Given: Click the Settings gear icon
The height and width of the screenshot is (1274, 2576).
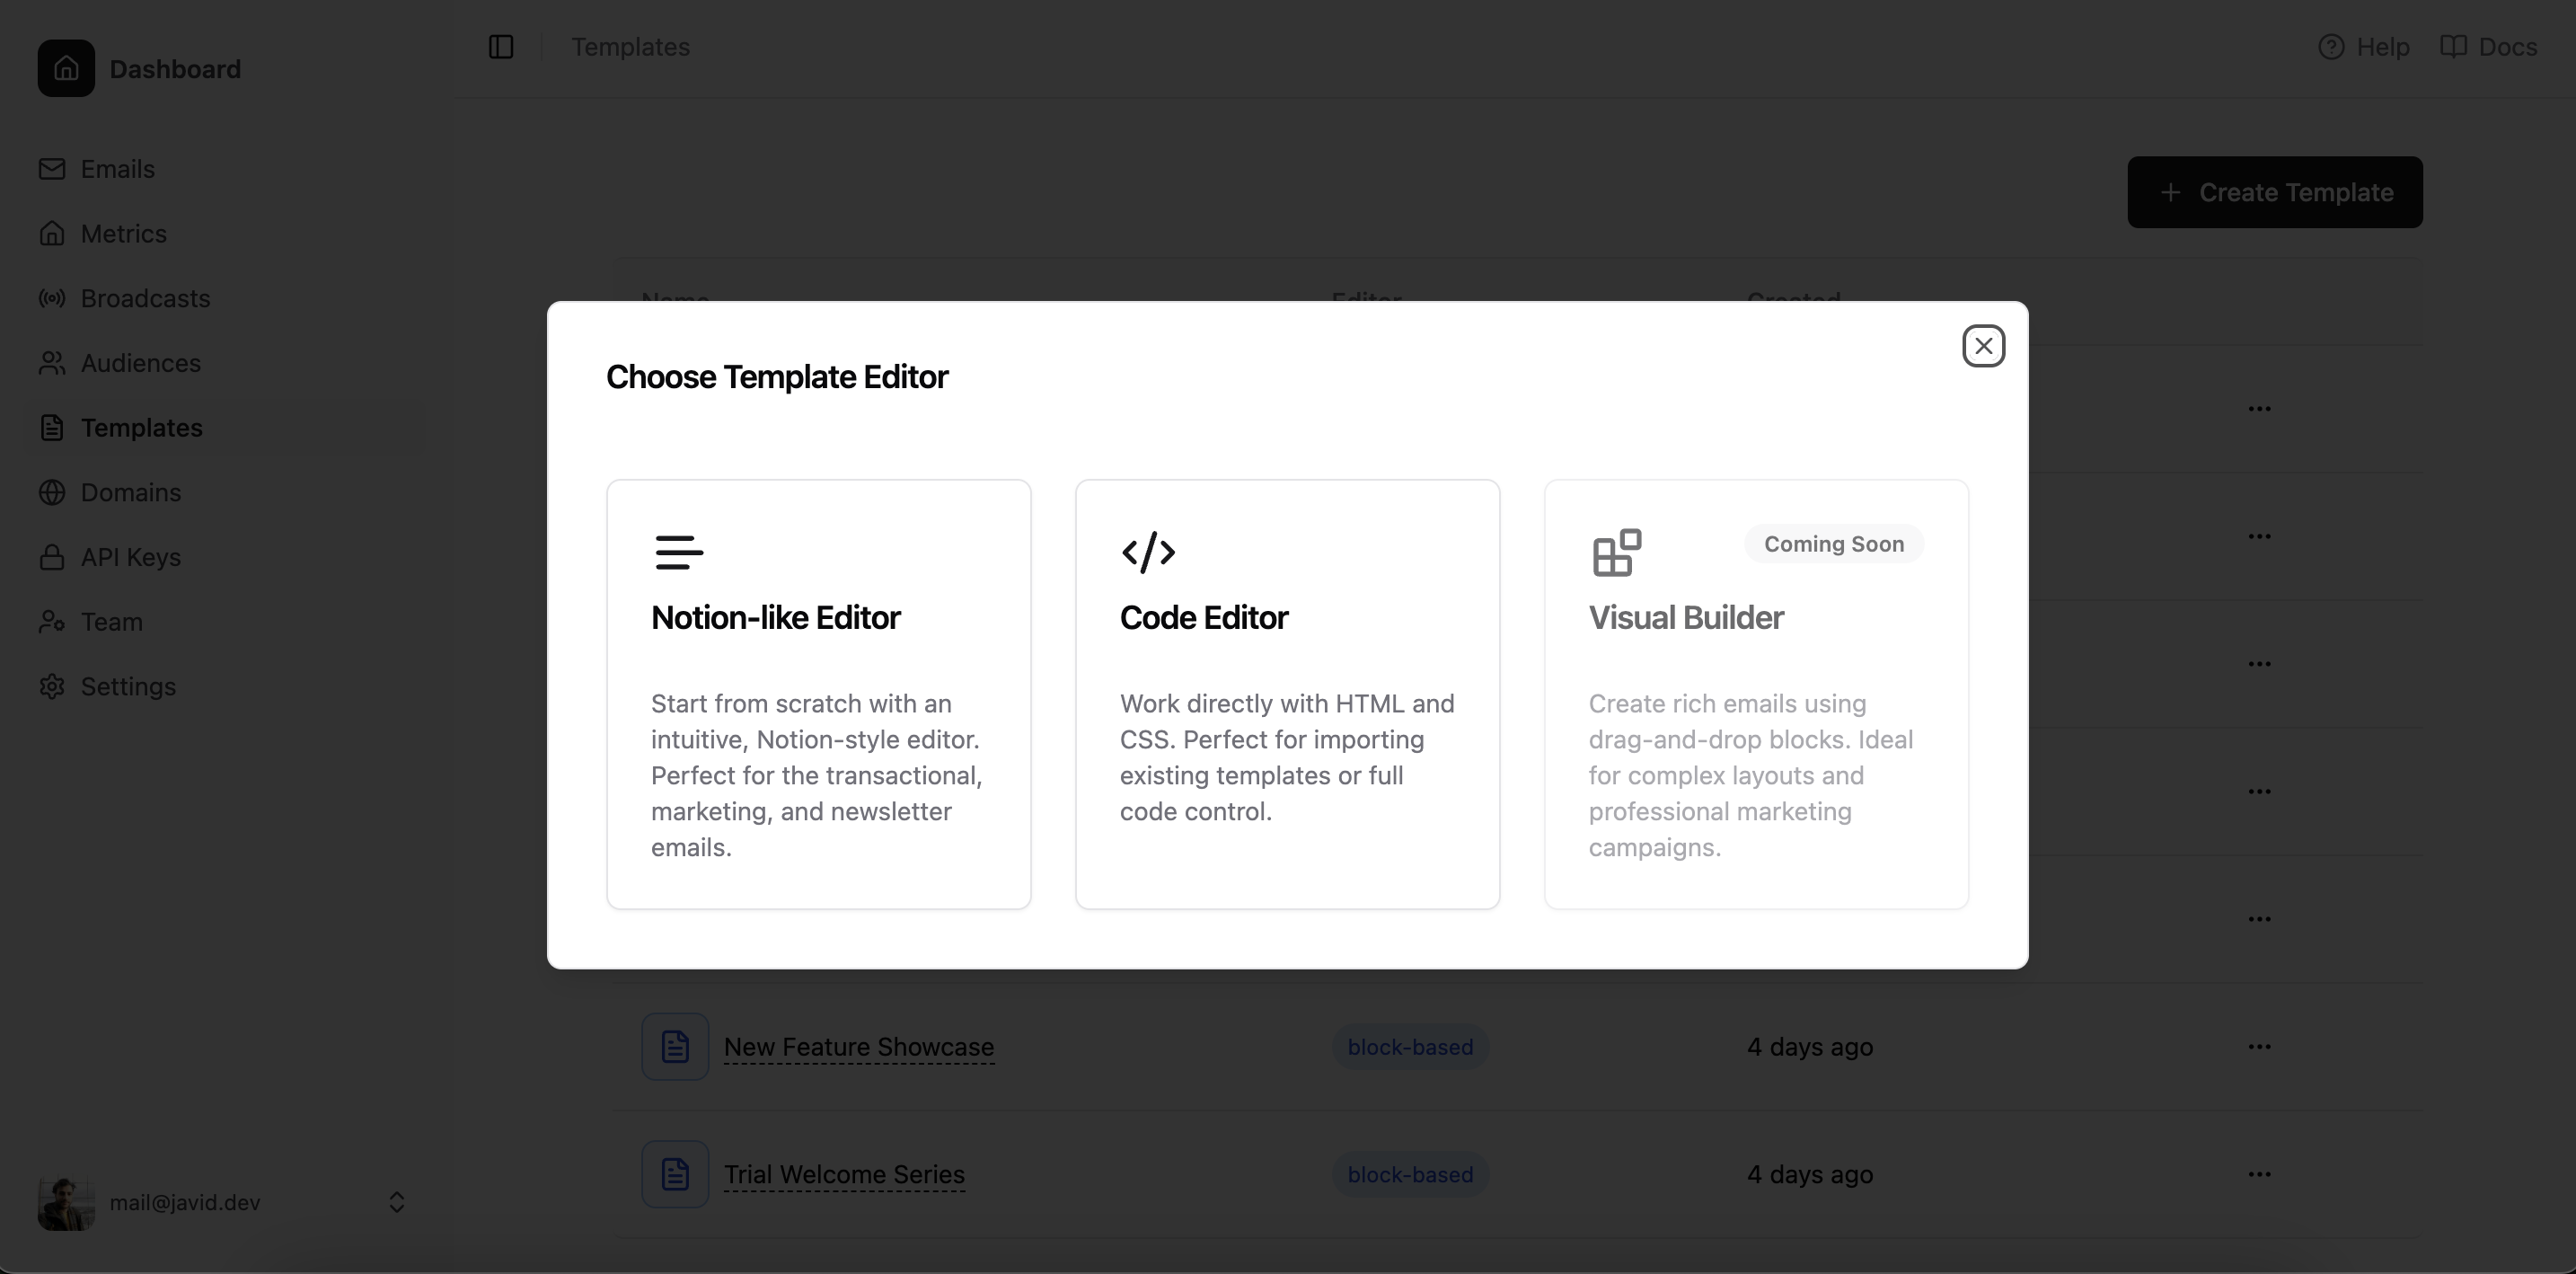Looking at the screenshot, I should coord(52,686).
